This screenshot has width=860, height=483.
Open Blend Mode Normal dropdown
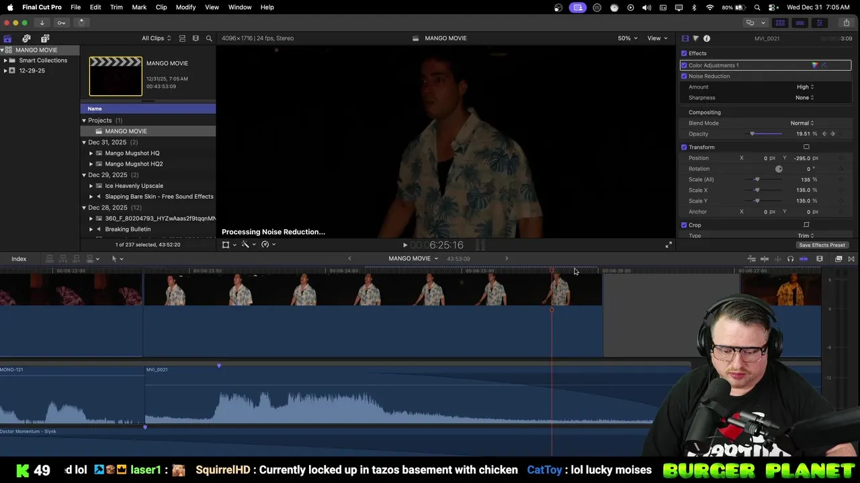pos(802,123)
